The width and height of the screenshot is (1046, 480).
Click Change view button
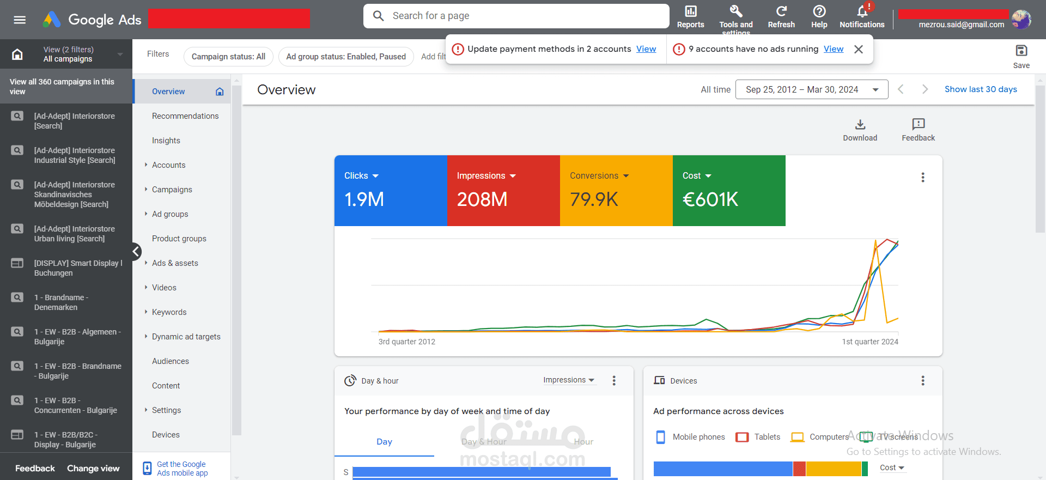pos(93,469)
